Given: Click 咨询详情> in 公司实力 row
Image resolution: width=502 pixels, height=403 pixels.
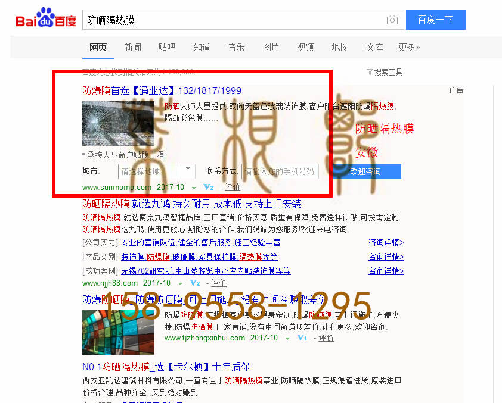Looking at the screenshot, I should coord(386,242).
